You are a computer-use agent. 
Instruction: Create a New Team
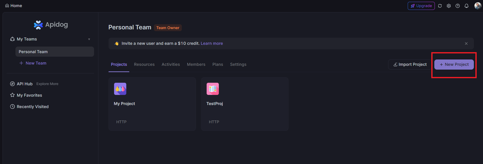tap(33, 63)
